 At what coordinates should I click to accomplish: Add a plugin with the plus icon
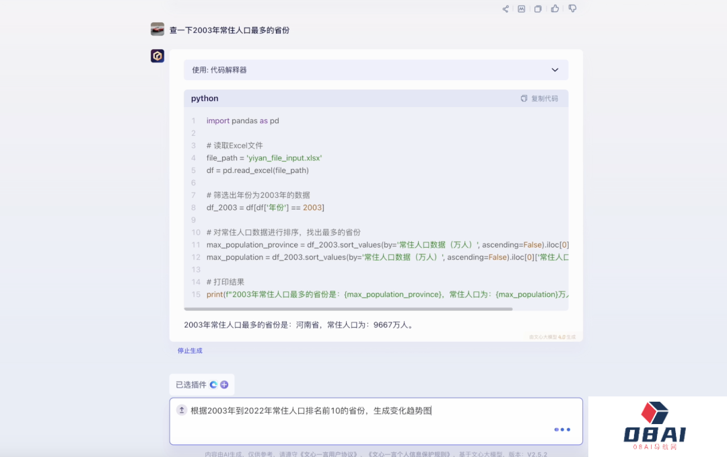pos(224,385)
